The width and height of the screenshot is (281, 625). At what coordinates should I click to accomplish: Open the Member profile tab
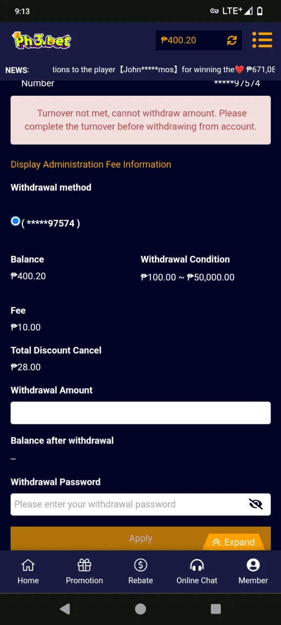coord(253,572)
